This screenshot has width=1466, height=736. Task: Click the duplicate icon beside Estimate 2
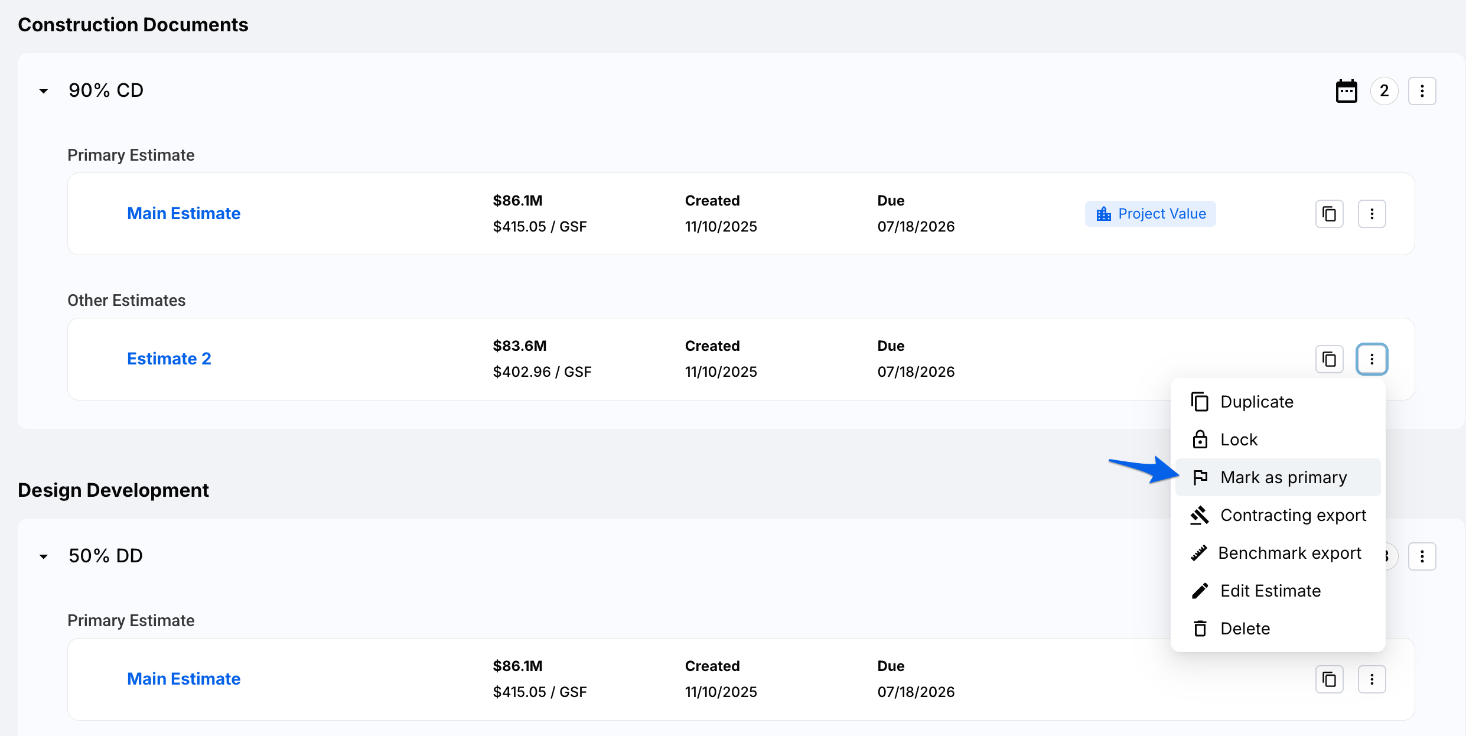(1329, 359)
